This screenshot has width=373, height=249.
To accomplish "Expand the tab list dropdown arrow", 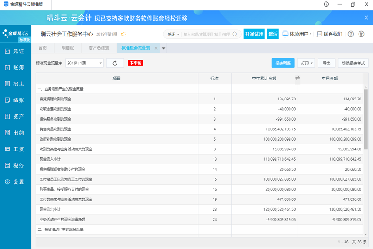I will (164, 48).
